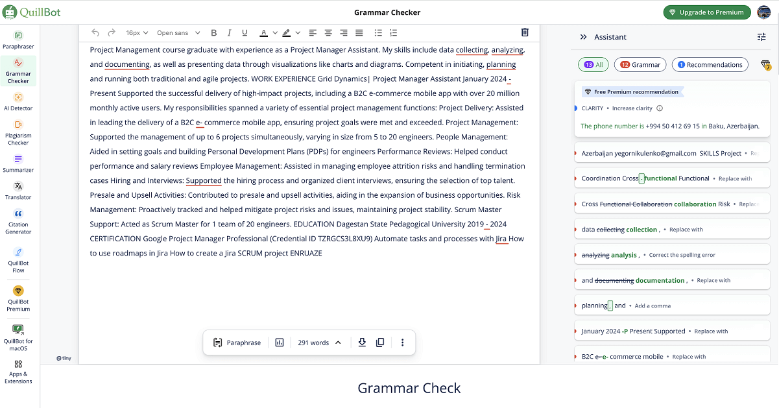Click the undo arrow in toolbar
779x408 pixels.
tap(95, 32)
